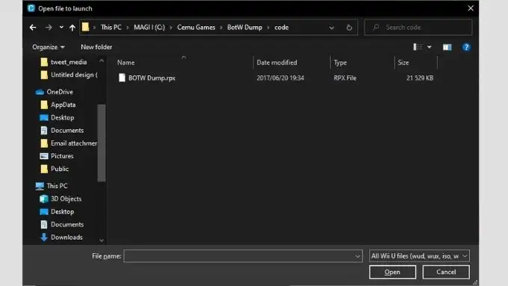Select OneDrive in the sidebar
The image size is (508, 286).
coord(60,92)
